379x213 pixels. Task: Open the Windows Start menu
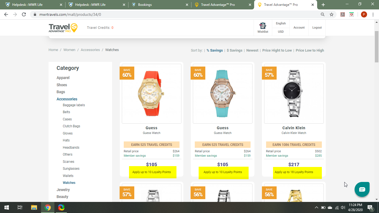click(7, 207)
